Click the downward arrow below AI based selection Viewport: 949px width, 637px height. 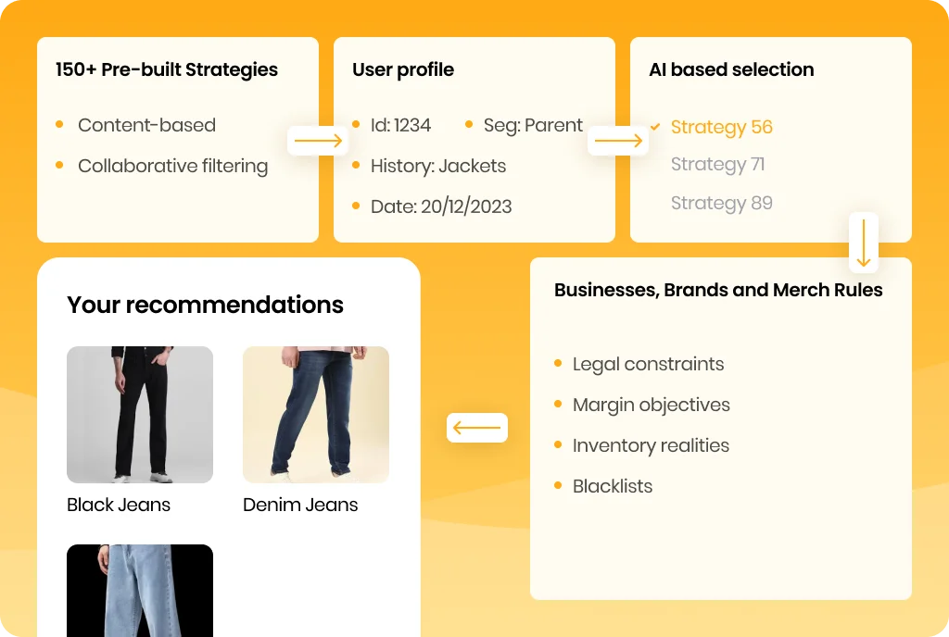click(x=864, y=243)
